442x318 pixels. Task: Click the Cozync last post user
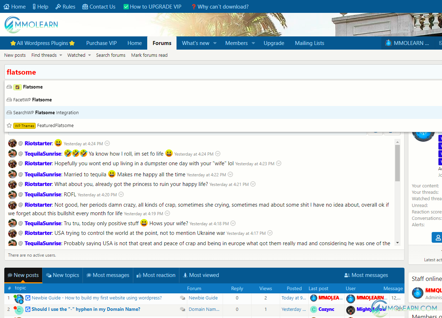326,309
